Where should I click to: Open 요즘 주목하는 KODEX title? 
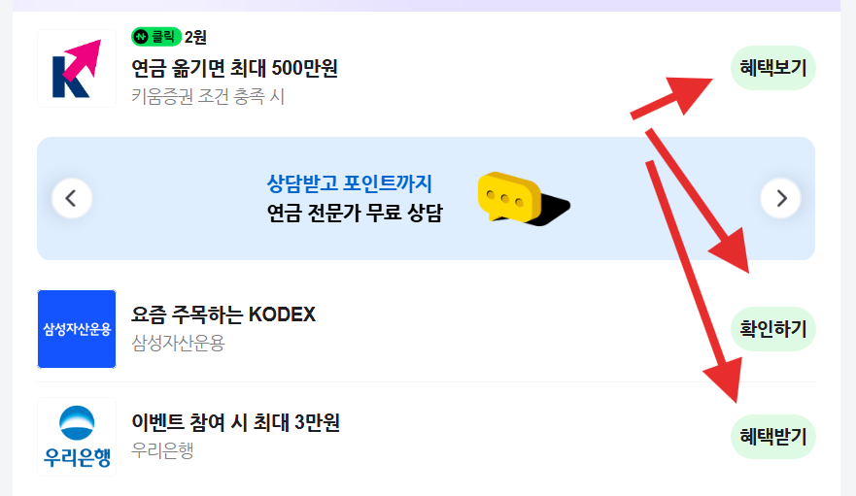click(x=223, y=314)
